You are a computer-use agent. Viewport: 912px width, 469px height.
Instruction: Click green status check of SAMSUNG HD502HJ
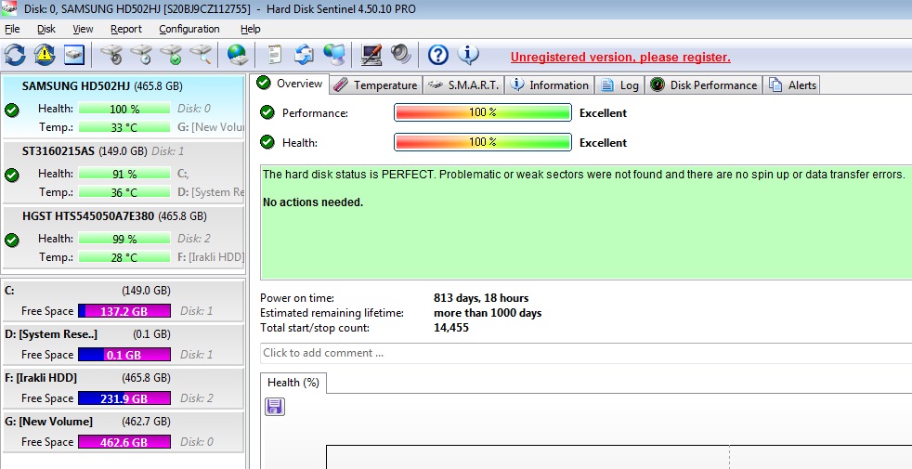12,110
